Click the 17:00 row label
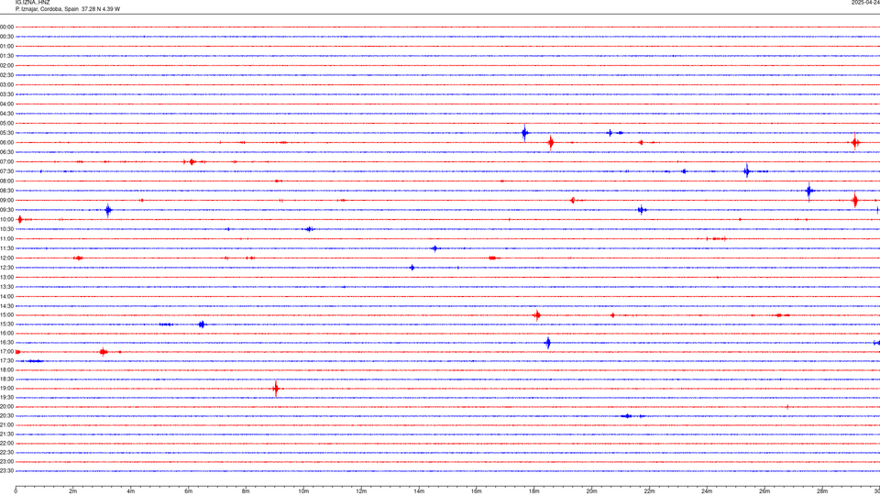Image resolution: width=880 pixels, height=495 pixels. (6, 352)
